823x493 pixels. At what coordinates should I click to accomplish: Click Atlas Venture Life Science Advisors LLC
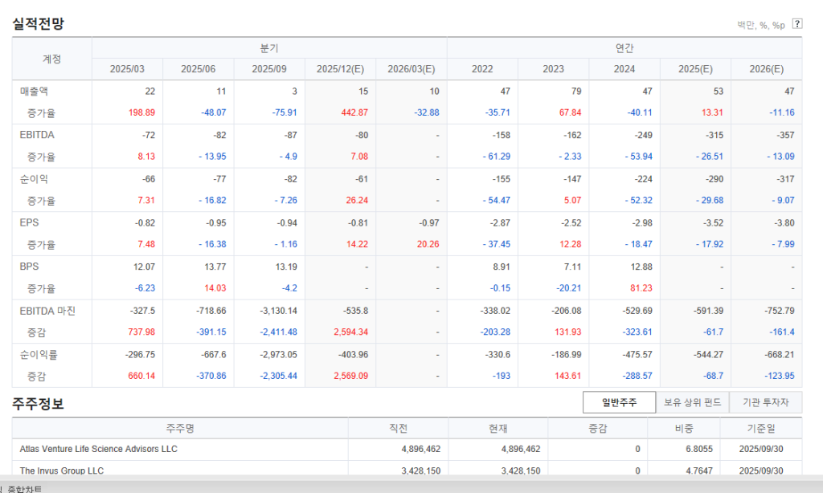click(99, 449)
